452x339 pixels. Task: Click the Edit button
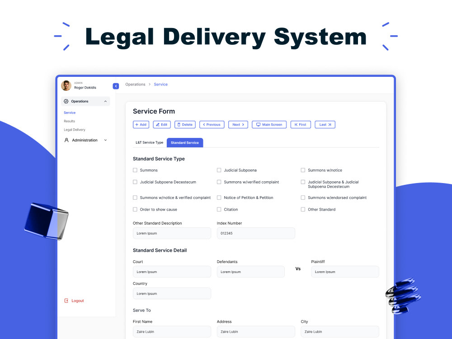pyautogui.click(x=162, y=125)
